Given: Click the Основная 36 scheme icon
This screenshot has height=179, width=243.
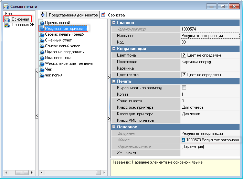Looking at the screenshot, I should coord(7,25).
